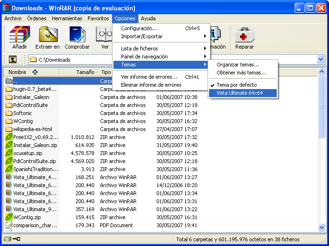Image resolution: width=329 pixels, height=246 pixels.
Task: Open the Herramientas menu
Action: click(x=67, y=18)
